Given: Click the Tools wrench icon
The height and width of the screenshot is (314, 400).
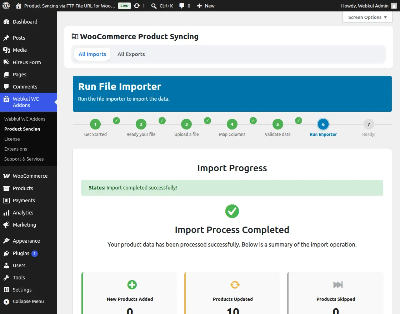Looking at the screenshot, I should [x=6, y=278].
